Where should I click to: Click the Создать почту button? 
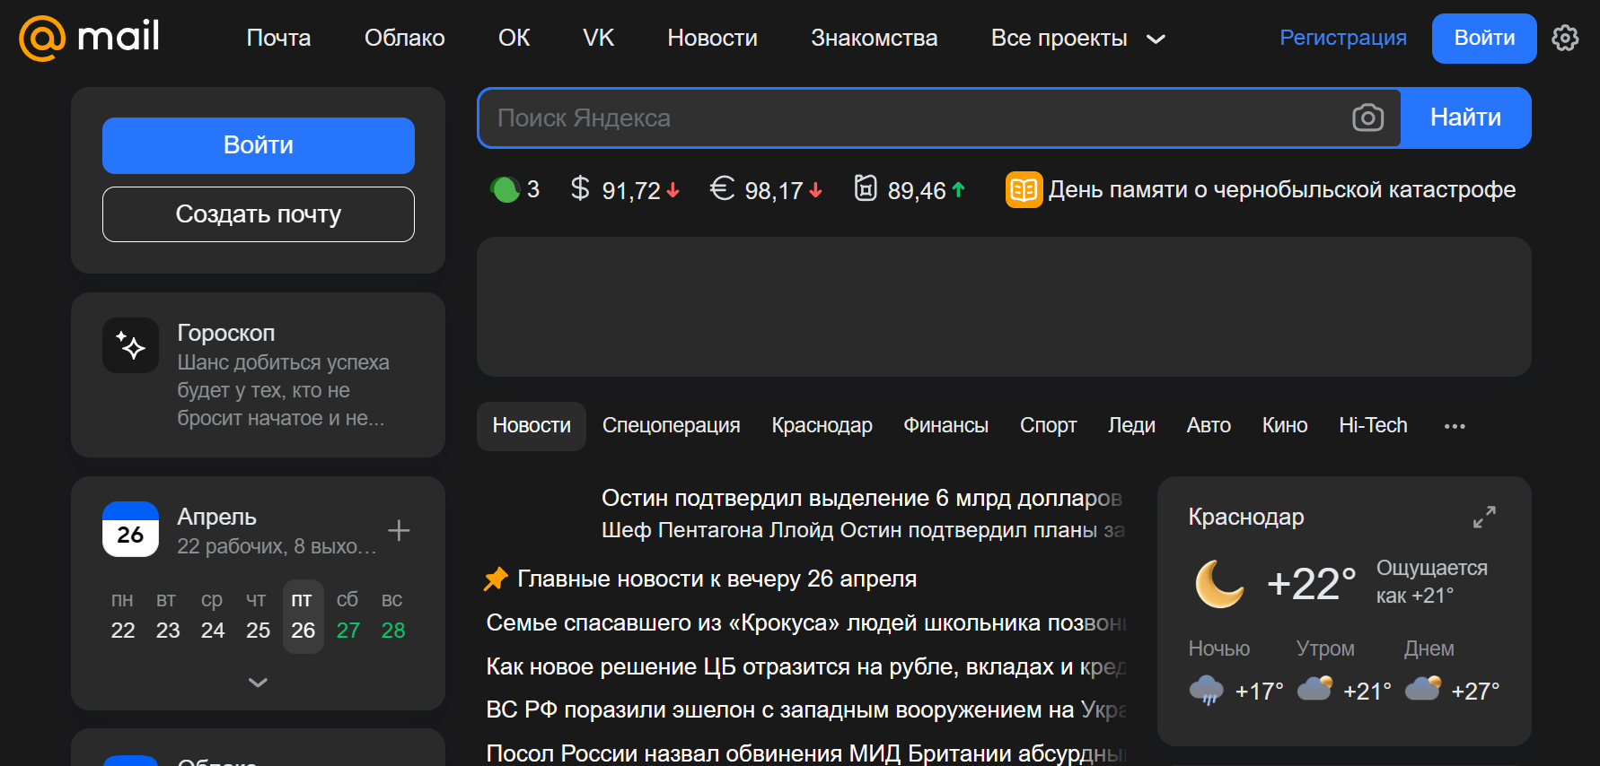[259, 214]
